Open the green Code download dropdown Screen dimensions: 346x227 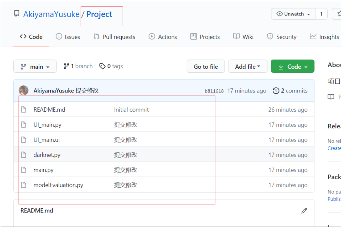click(293, 66)
